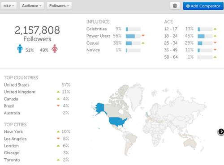The image size is (224, 165).
Task: Click the London city row
Action: (x=37, y=146)
